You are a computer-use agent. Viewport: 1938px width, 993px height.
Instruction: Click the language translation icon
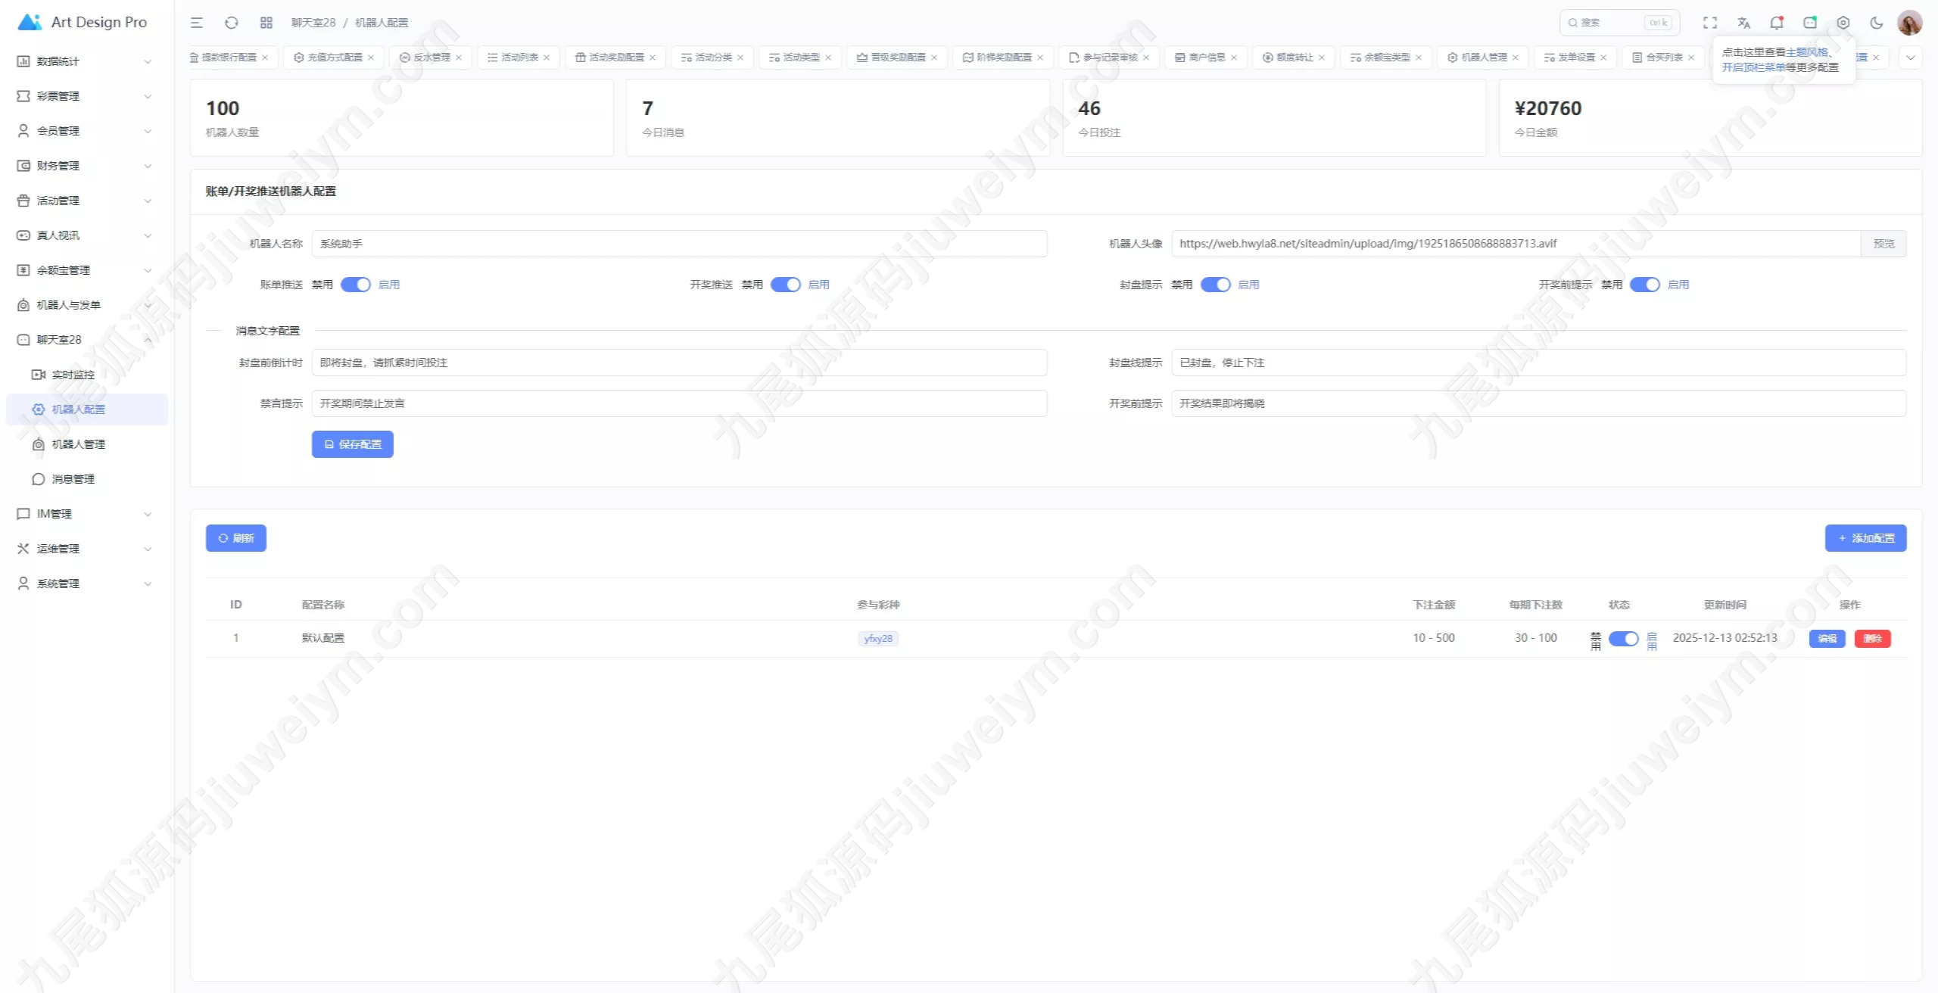click(x=1743, y=23)
